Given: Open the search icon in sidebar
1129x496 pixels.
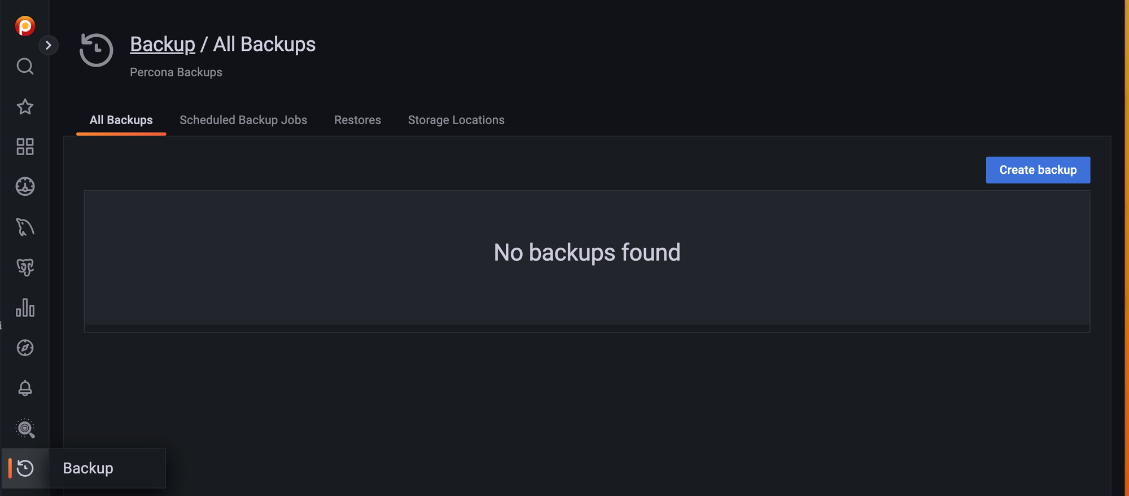Looking at the screenshot, I should pos(25,67).
